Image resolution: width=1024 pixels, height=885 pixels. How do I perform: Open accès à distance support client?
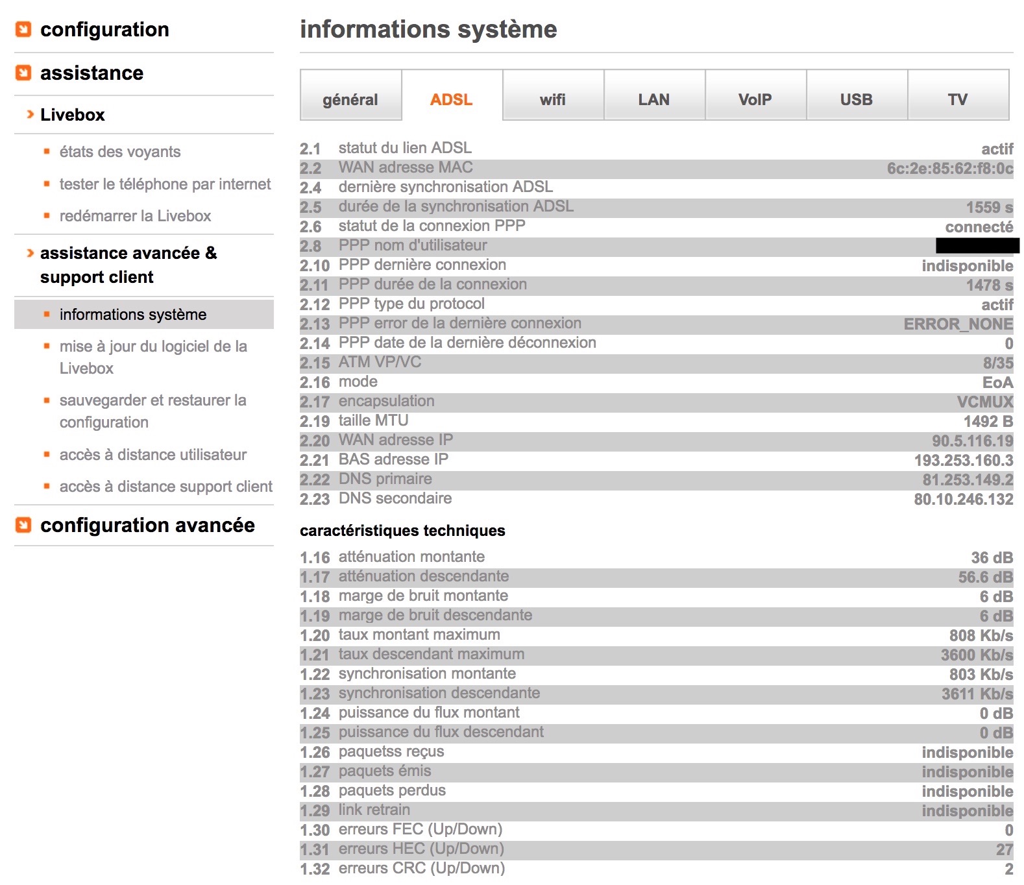point(165,487)
